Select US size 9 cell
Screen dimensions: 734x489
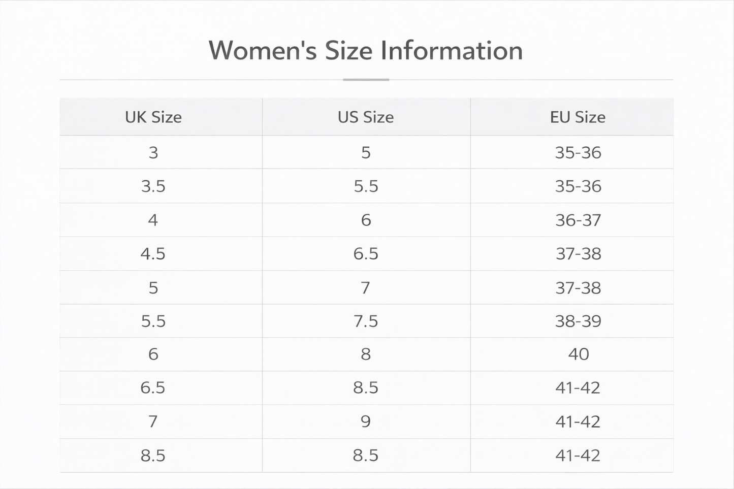(x=366, y=421)
